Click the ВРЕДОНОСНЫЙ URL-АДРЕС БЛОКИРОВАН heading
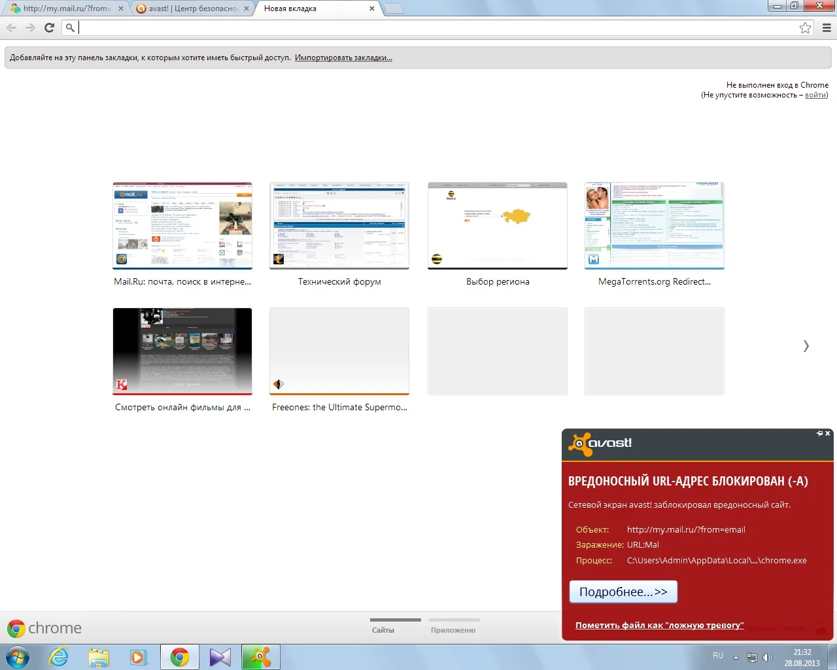This screenshot has height=670, width=837. [688, 481]
